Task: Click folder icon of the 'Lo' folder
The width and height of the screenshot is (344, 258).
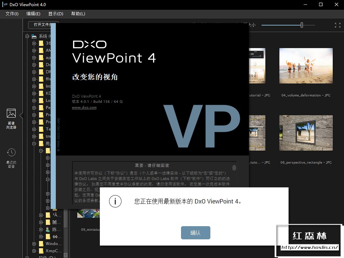Action: pyautogui.click(x=41, y=101)
